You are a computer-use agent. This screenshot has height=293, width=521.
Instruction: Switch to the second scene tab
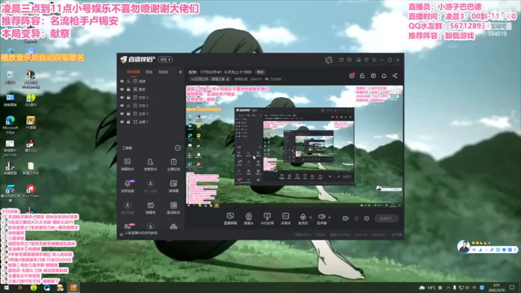tap(149, 72)
